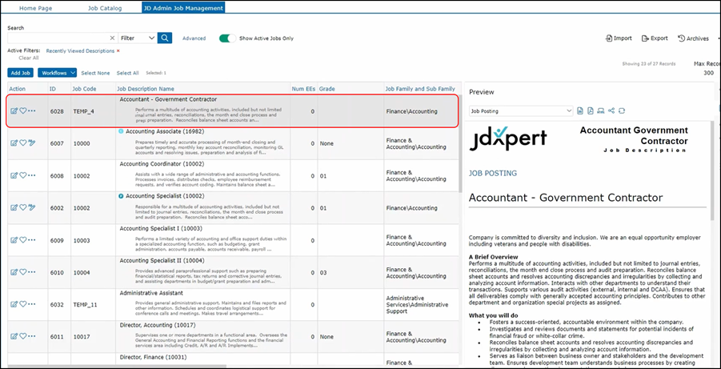Refresh the preview with the sync icon
The image size is (721, 369).
click(x=622, y=110)
